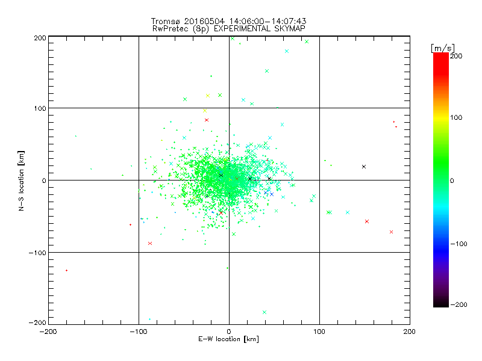Select the "100" tick label on the E-W axis
The image size is (482, 361).
tap(319, 332)
